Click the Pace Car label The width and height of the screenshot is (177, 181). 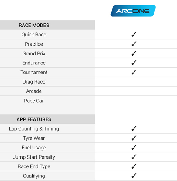click(34, 101)
